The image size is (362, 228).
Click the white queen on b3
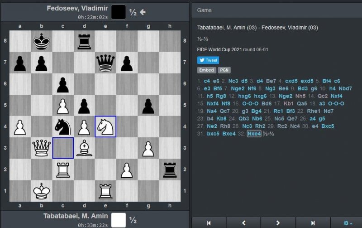pos(42,148)
